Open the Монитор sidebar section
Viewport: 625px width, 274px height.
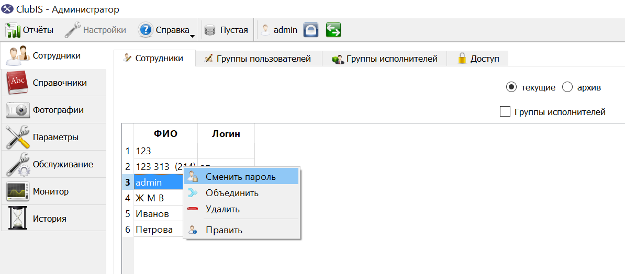pos(53,191)
